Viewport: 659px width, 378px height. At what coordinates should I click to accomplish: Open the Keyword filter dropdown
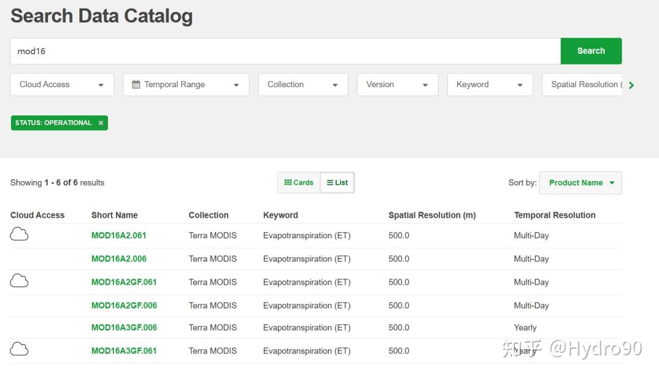pos(490,85)
